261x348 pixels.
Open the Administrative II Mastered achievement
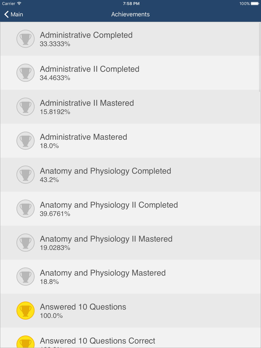(130, 107)
